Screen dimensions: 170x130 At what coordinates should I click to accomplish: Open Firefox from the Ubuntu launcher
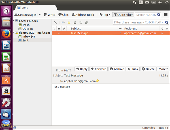coord(6,34)
